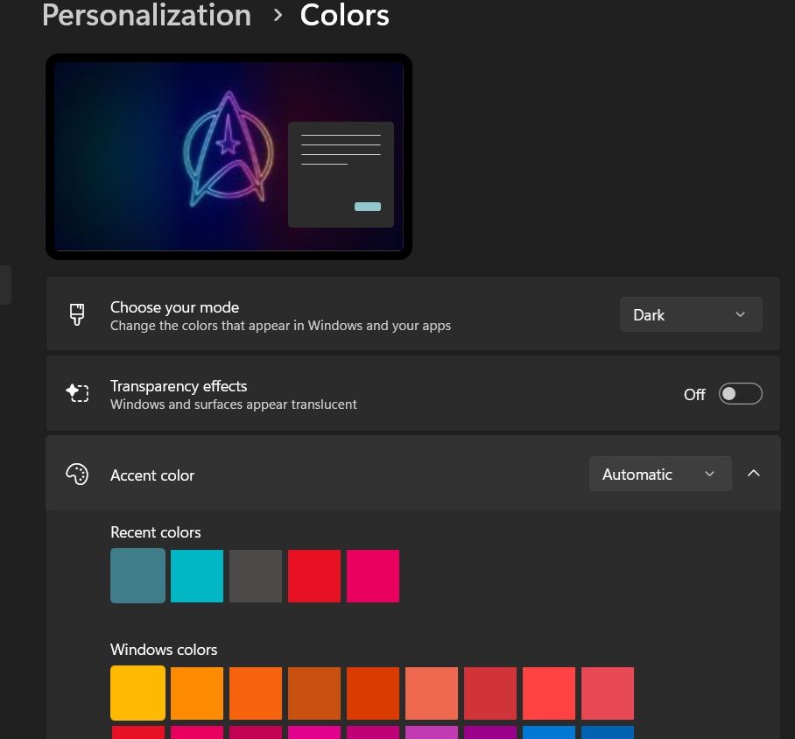Select the orange Windows accent color
This screenshot has width=795, height=739.
[196, 693]
